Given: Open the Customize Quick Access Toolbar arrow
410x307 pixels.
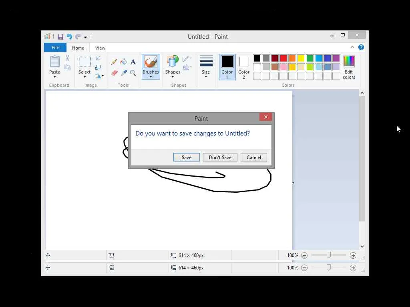Looking at the screenshot, I should point(86,37).
